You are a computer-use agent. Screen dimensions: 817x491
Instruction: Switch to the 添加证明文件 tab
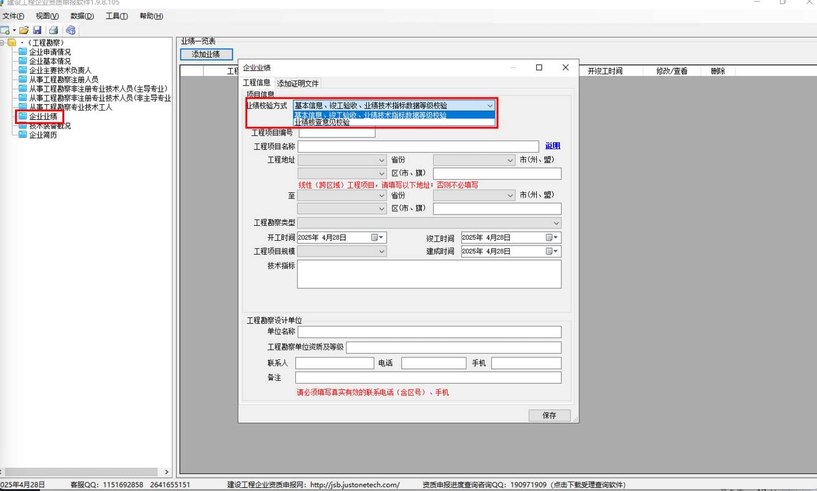[298, 84]
